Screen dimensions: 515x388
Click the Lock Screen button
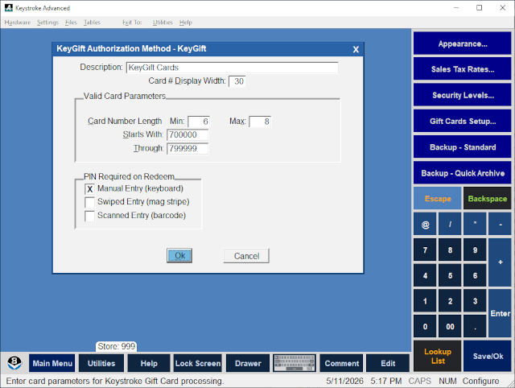point(198,363)
